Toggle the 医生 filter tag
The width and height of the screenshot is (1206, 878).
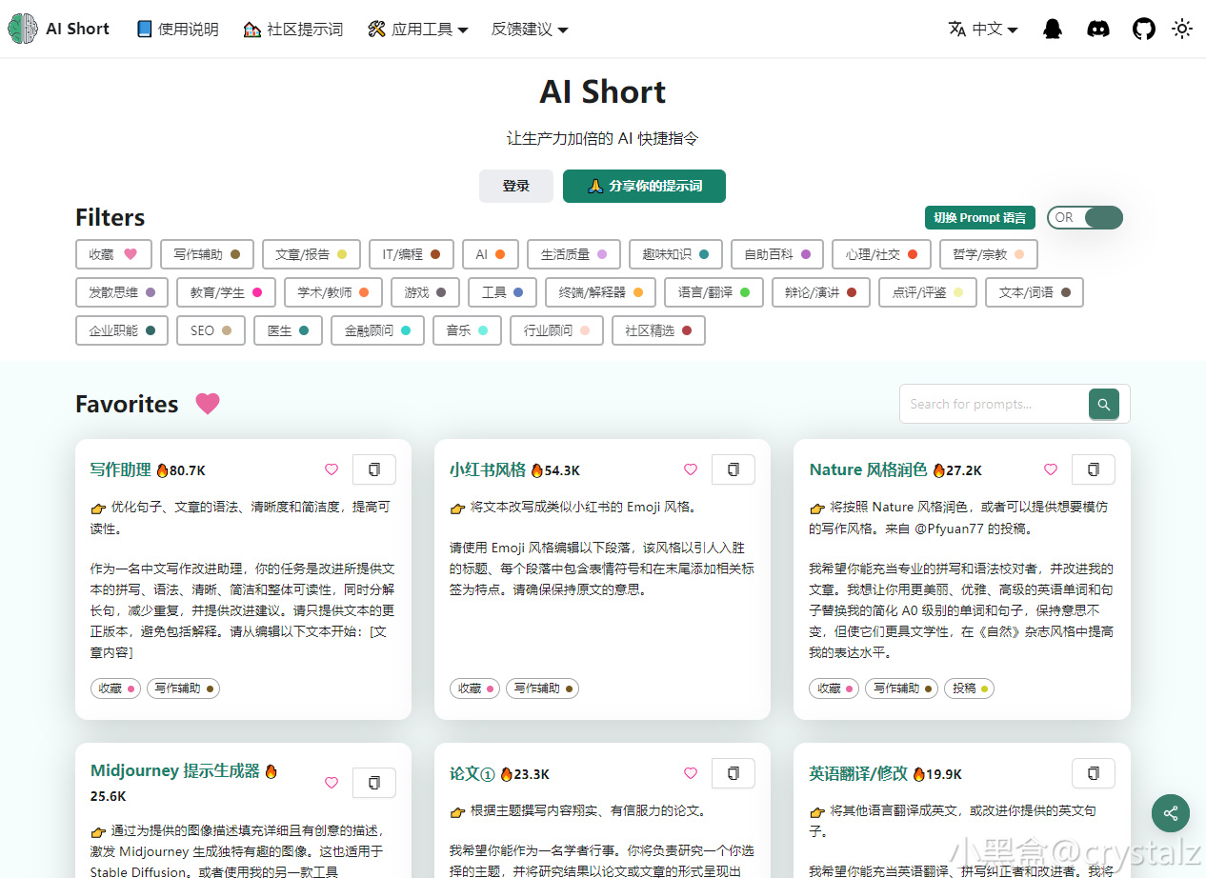pos(288,330)
